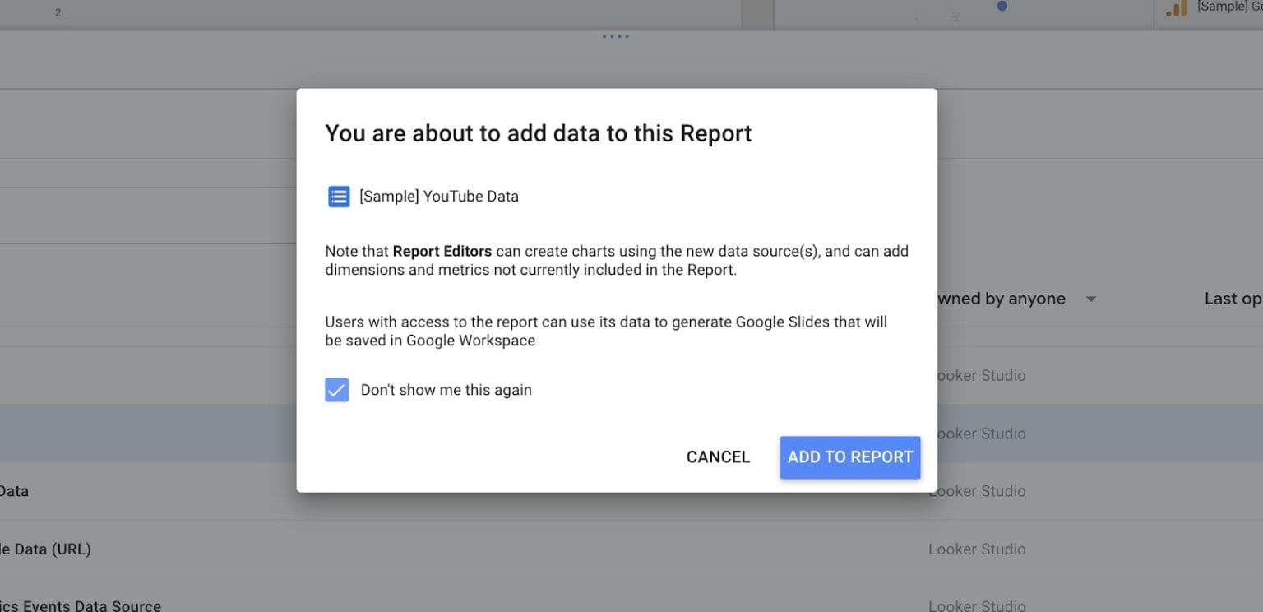Click the blue dot indicator at the top
The height and width of the screenshot is (612, 1263).
coord(1002,6)
